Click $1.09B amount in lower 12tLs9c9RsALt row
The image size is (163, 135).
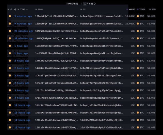[x=151, y=127]
